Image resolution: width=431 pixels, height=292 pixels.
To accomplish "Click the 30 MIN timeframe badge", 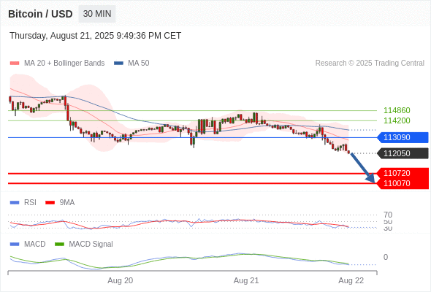I will pos(97,14).
